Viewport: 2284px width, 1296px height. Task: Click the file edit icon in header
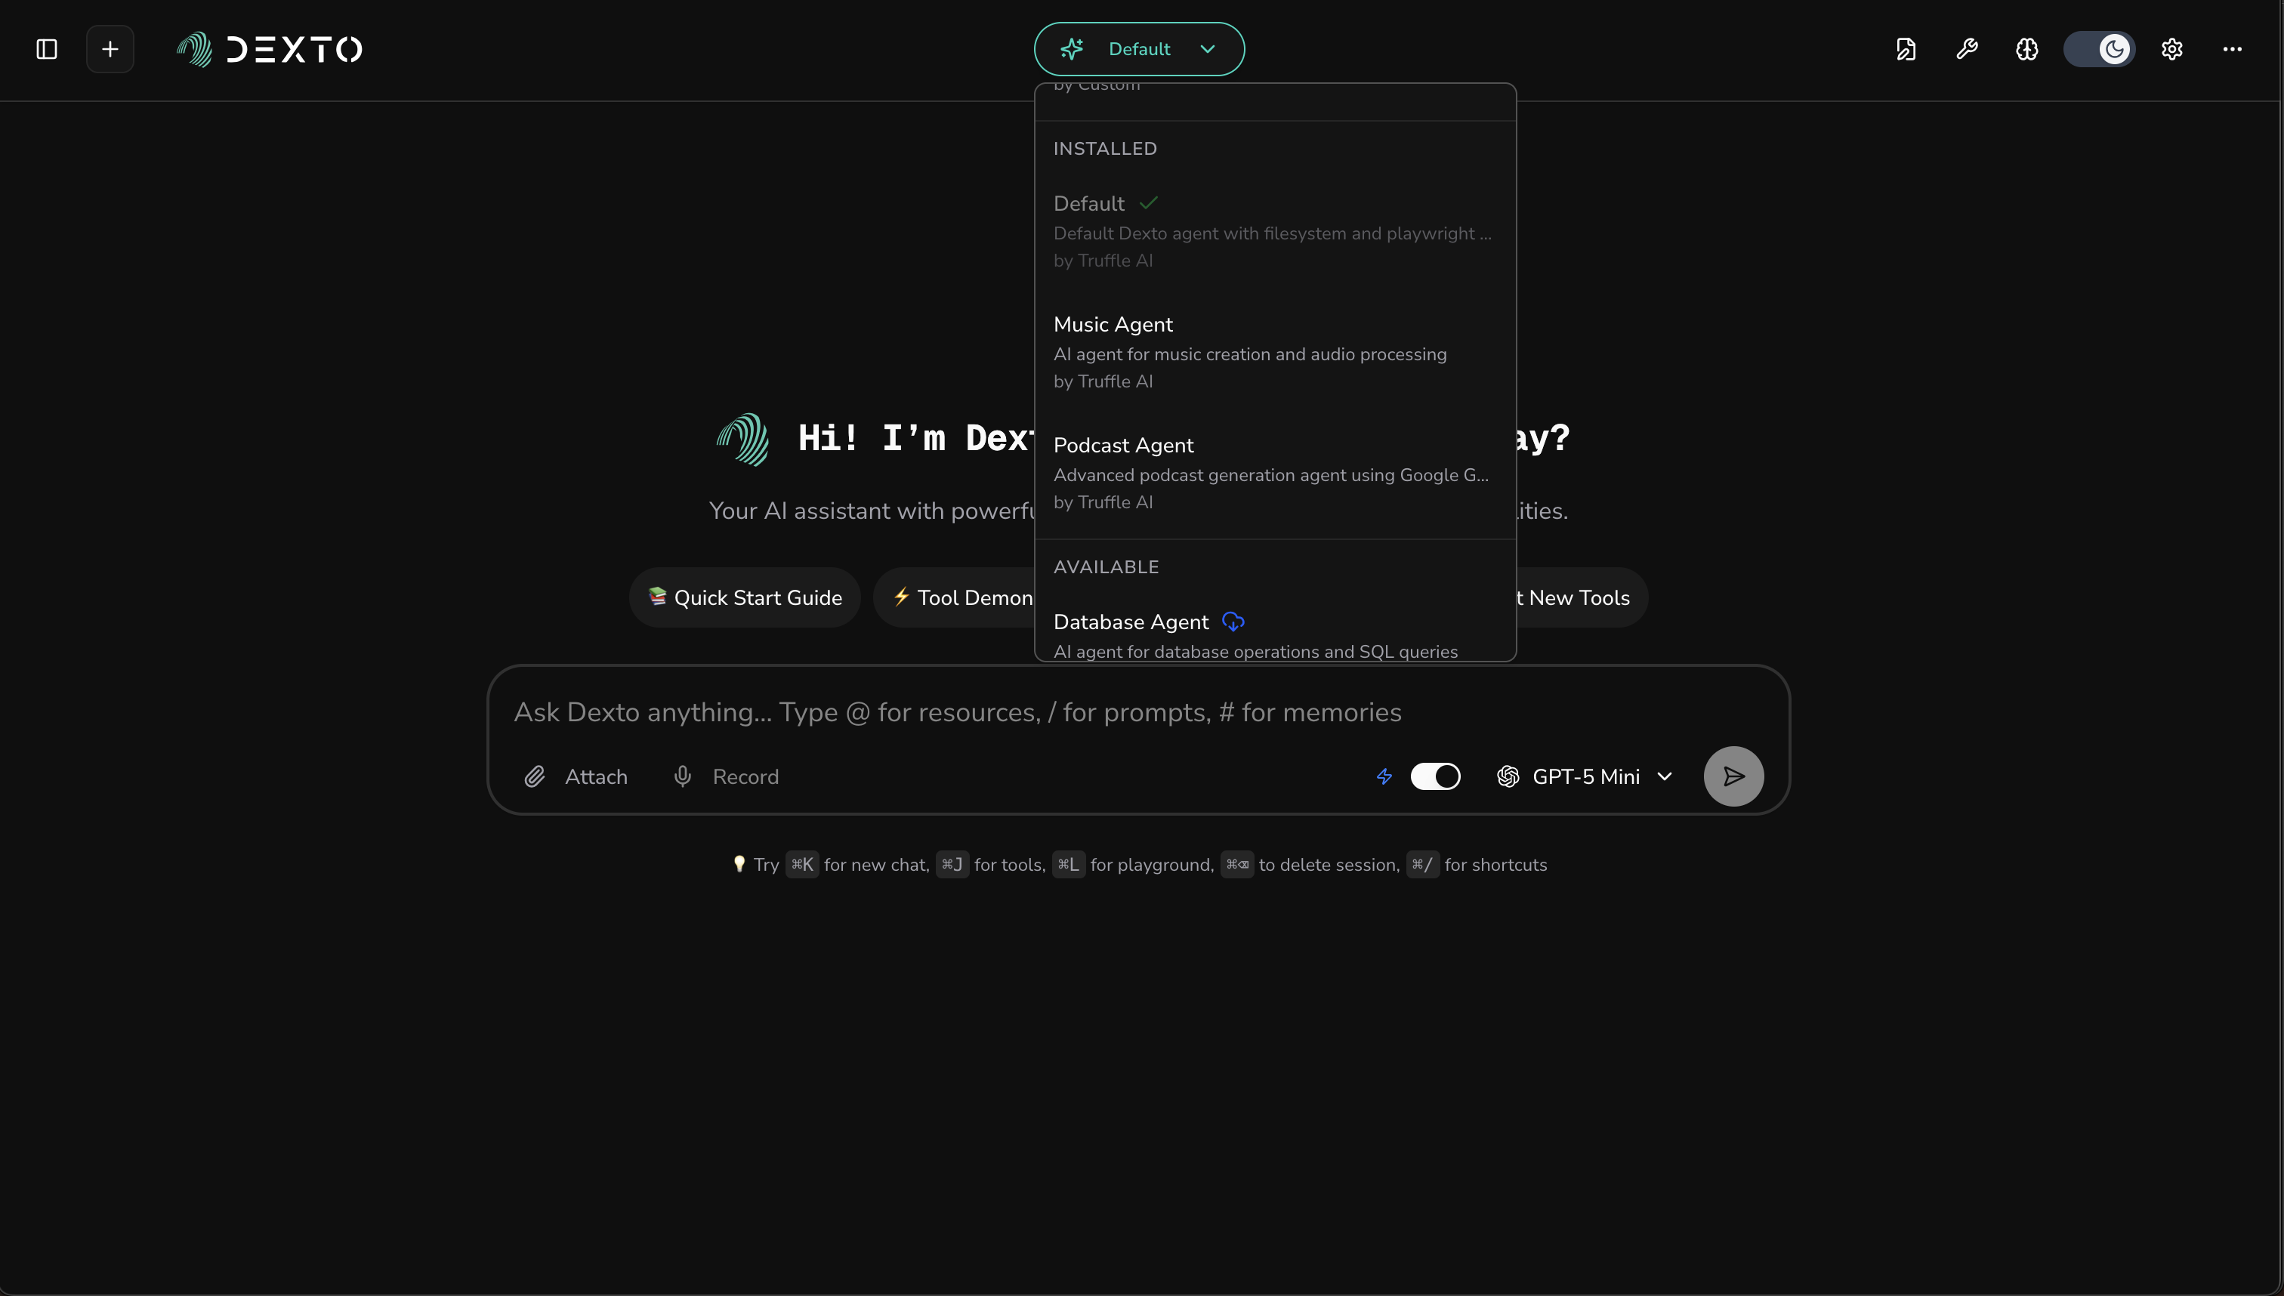click(x=1906, y=49)
